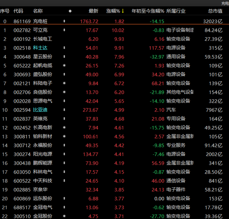Click the marker icon next to 科林电气
Screen dimensions: 229x219
point(64,172)
